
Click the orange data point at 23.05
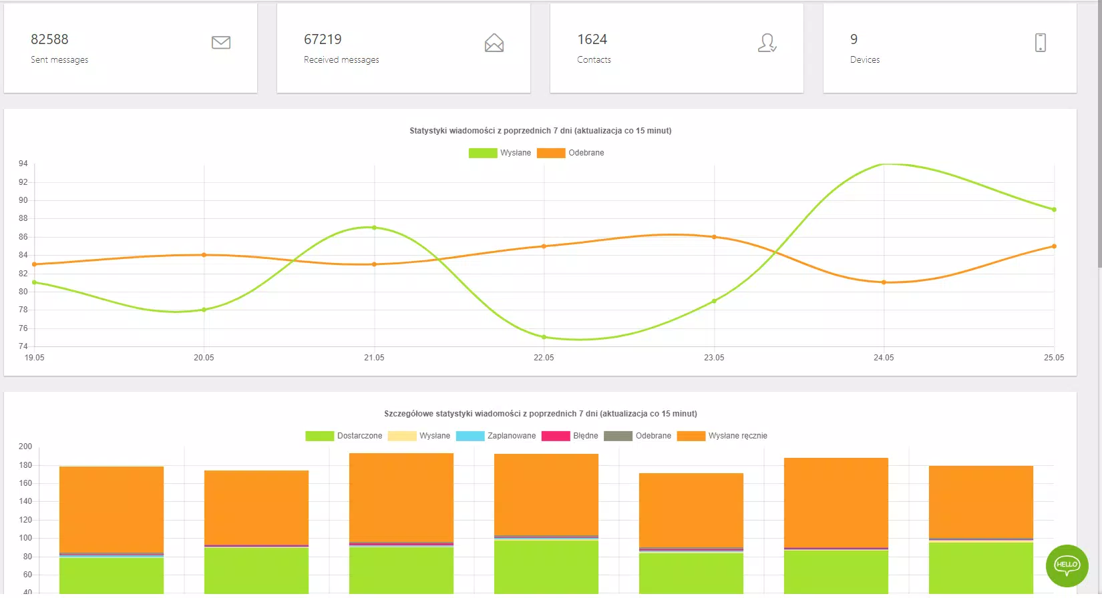point(714,237)
